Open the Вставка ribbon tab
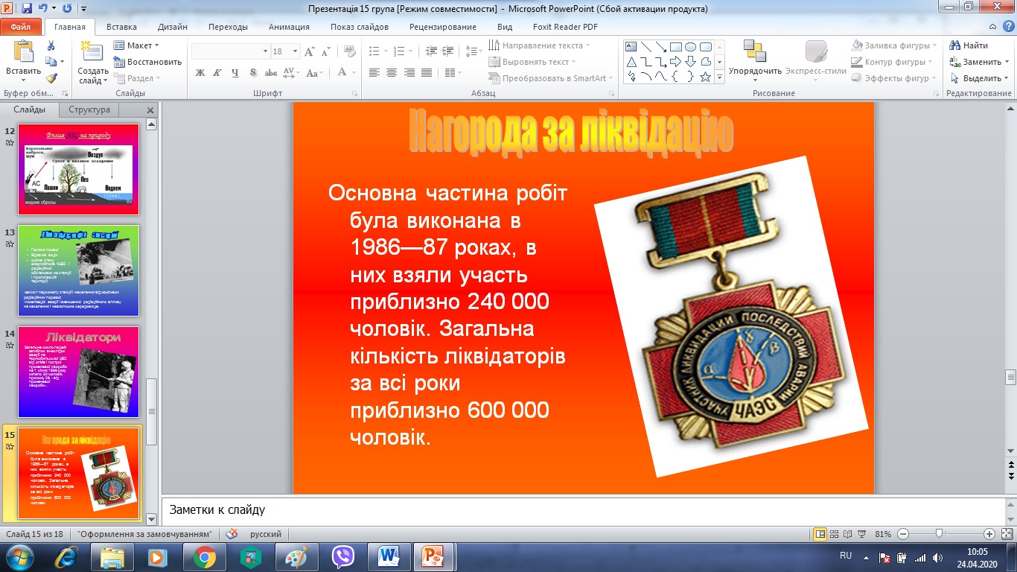This screenshot has width=1017, height=572. tap(121, 27)
